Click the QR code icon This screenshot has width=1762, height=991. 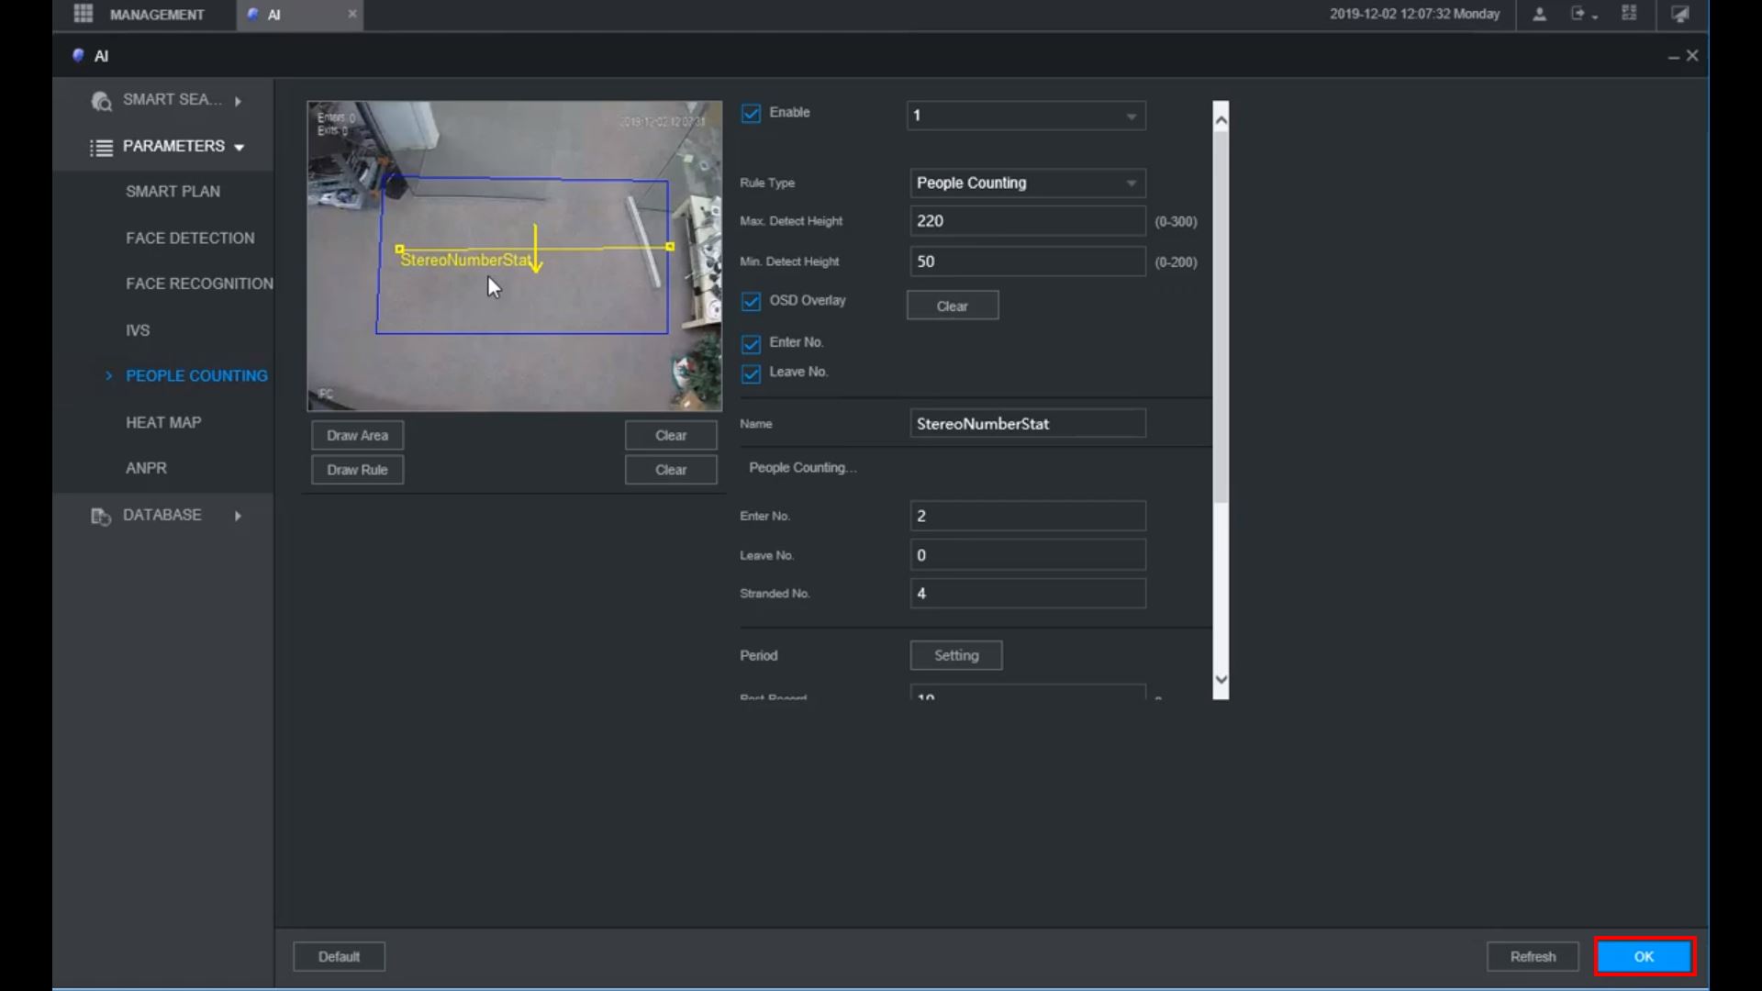point(1629,14)
